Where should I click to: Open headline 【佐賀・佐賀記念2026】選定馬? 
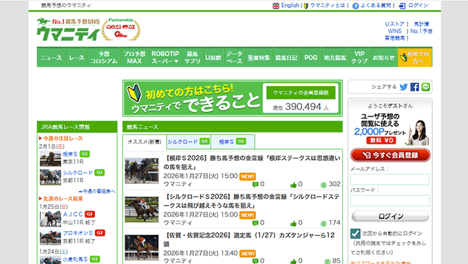pyautogui.click(x=249, y=239)
